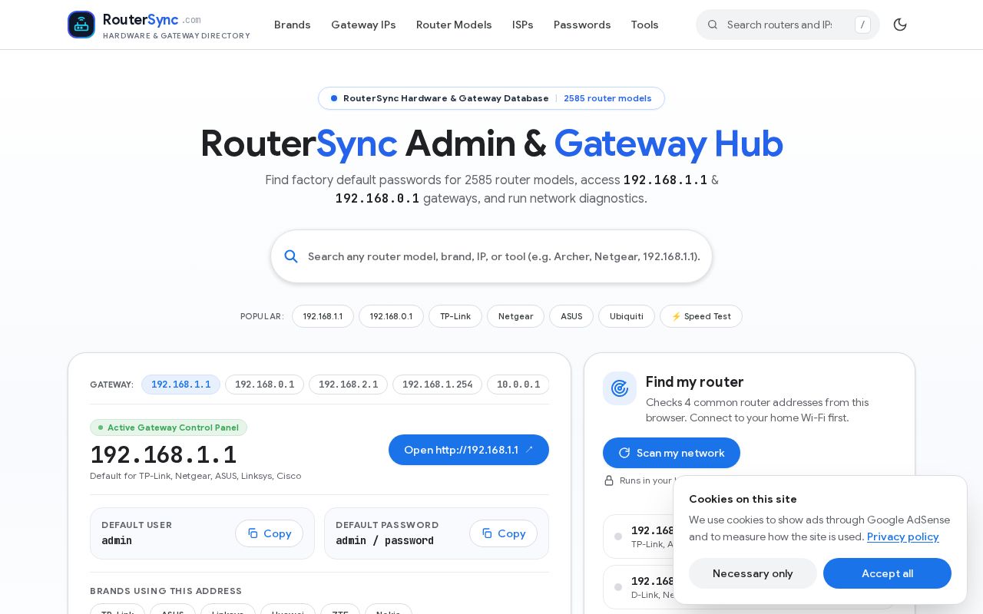
Task: Click the slash shortcut key badge
Action: point(862,25)
